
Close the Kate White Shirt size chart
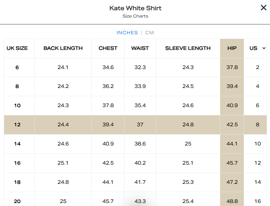pyautogui.click(x=263, y=8)
